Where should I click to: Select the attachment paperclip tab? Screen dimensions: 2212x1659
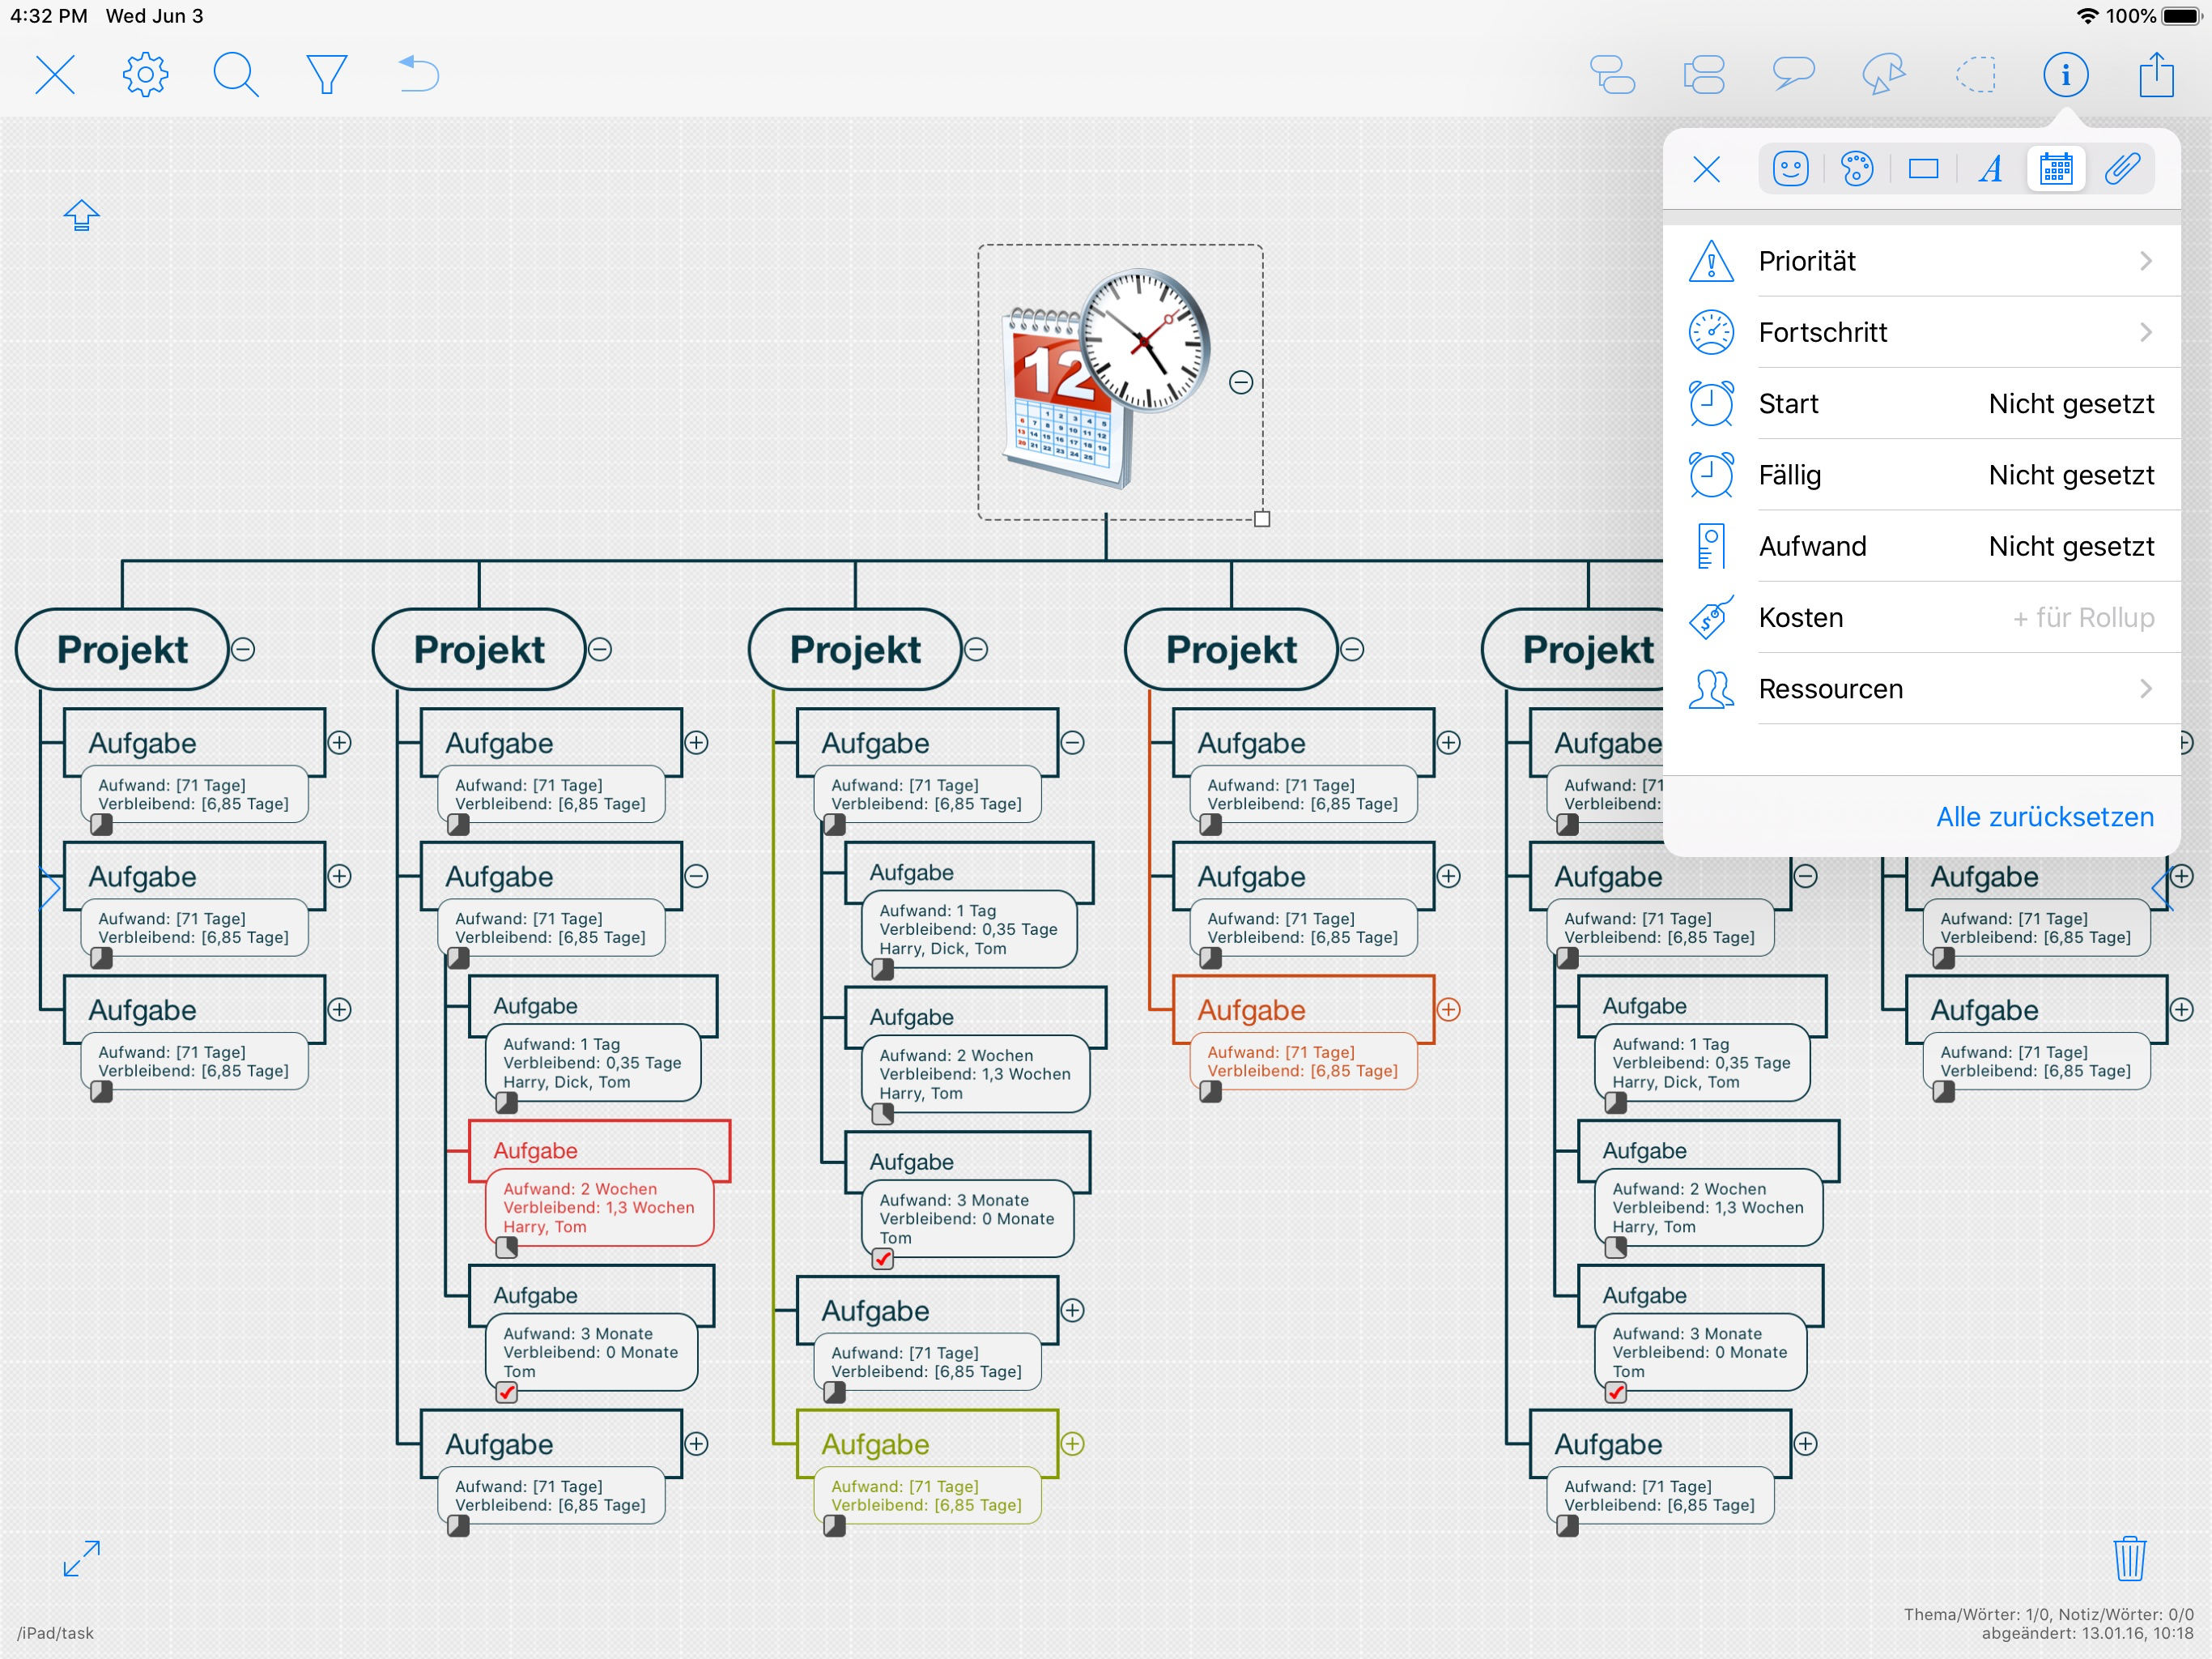2122,169
